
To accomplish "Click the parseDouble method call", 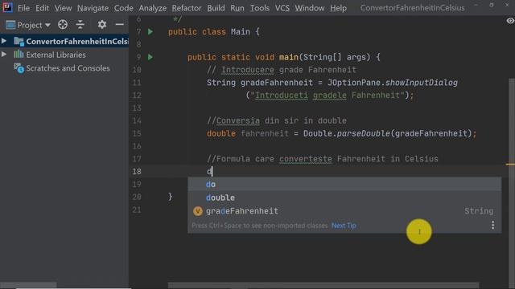I will 364,134.
